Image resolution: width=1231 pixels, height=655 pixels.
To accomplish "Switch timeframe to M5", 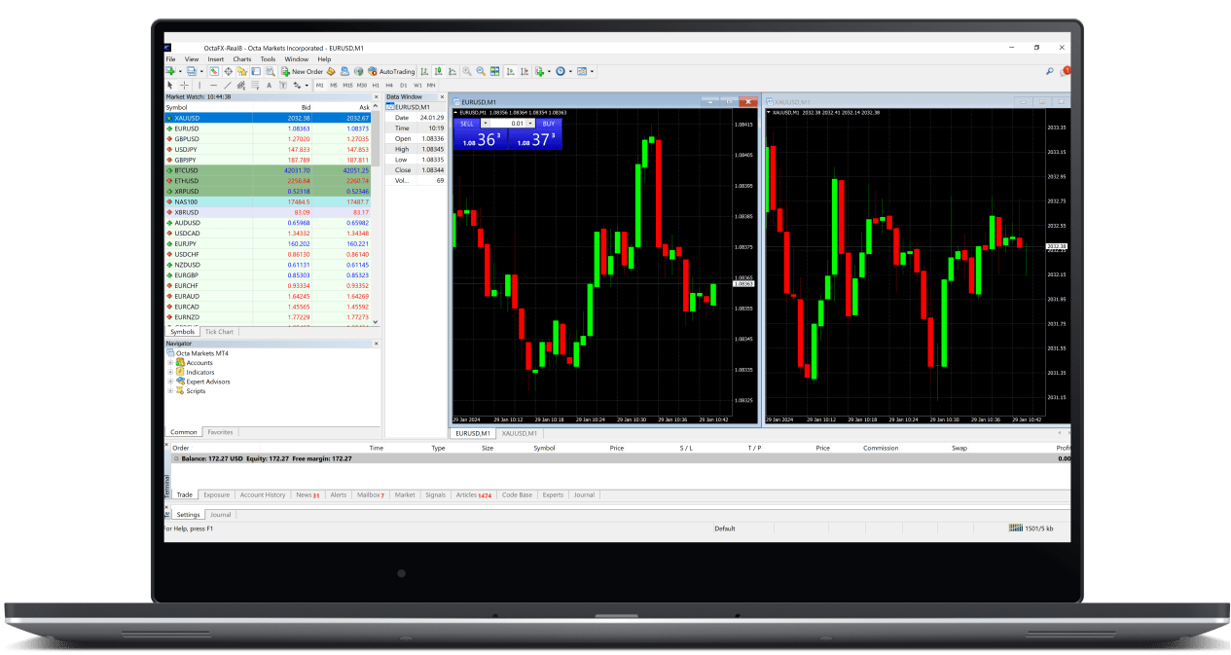I will click(333, 85).
